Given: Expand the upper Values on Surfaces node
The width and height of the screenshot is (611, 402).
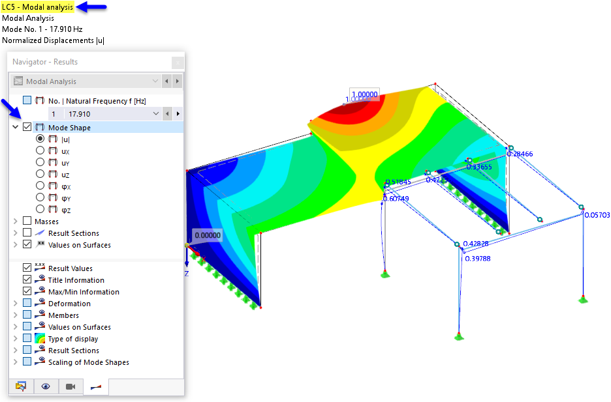Looking at the screenshot, I should (16, 244).
